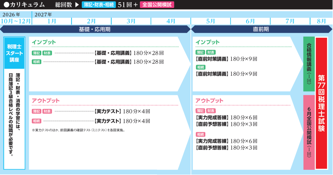333x175 pixels.
Task: Select the 5月 month cell
Action: pyautogui.click(x=211, y=21)
